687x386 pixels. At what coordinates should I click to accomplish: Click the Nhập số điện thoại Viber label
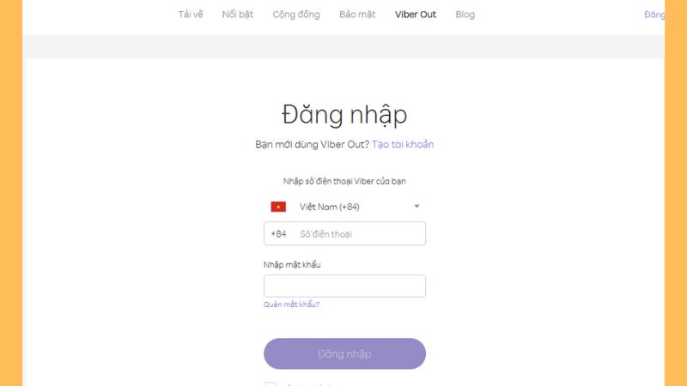point(344,181)
